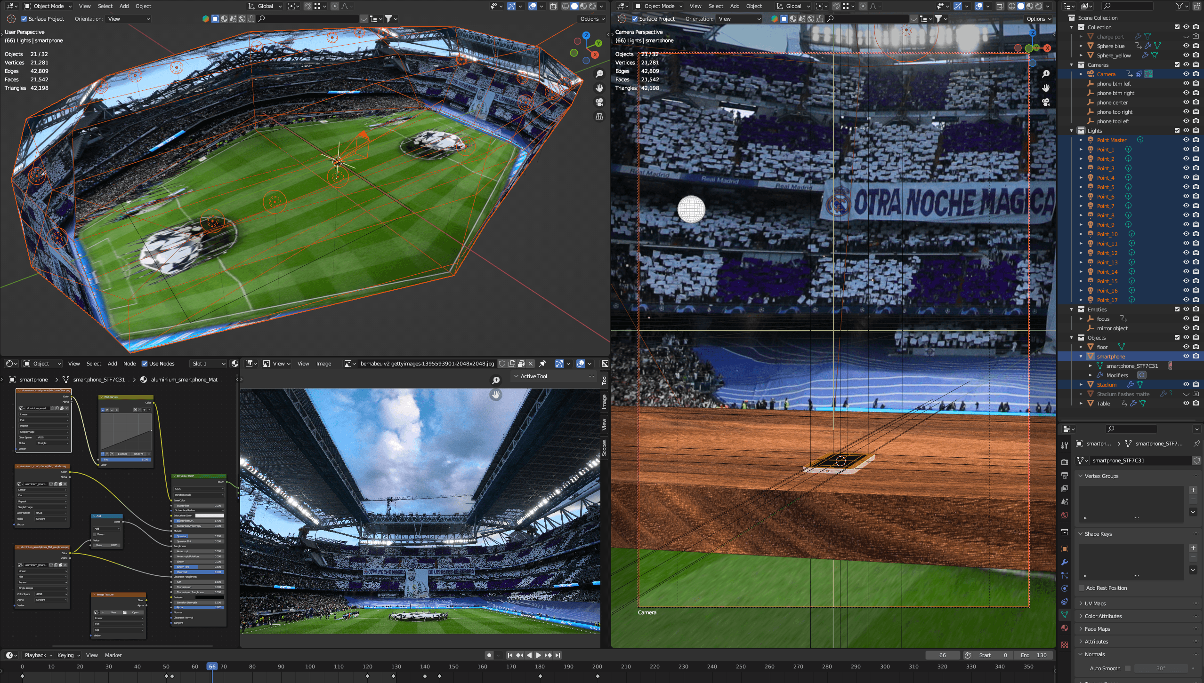Open the Object Mode dropdown in left viewport
This screenshot has width=1204, height=683.
pos(48,6)
